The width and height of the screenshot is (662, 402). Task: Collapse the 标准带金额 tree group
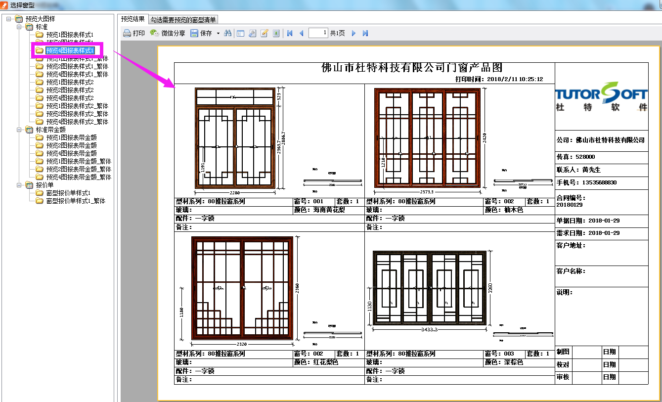20,130
